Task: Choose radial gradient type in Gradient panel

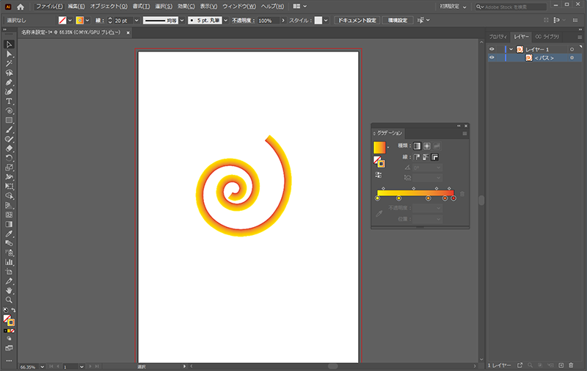Action: point(426,146)
